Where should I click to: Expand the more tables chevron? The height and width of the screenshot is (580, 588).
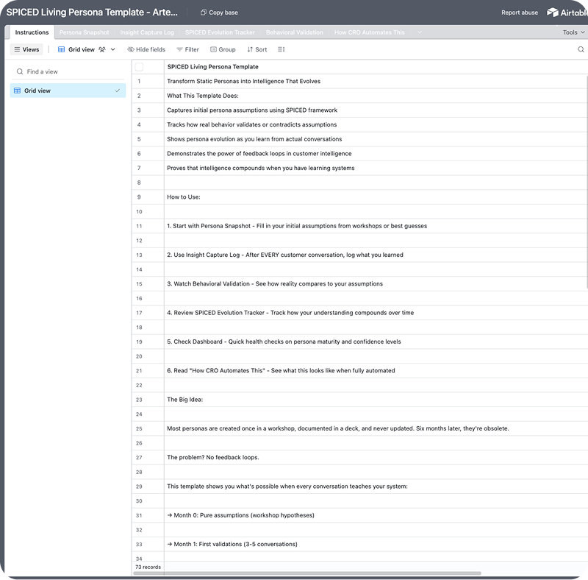420,32
